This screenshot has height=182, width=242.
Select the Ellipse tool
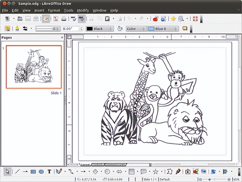pyautogui.click(x=41, y=172)
